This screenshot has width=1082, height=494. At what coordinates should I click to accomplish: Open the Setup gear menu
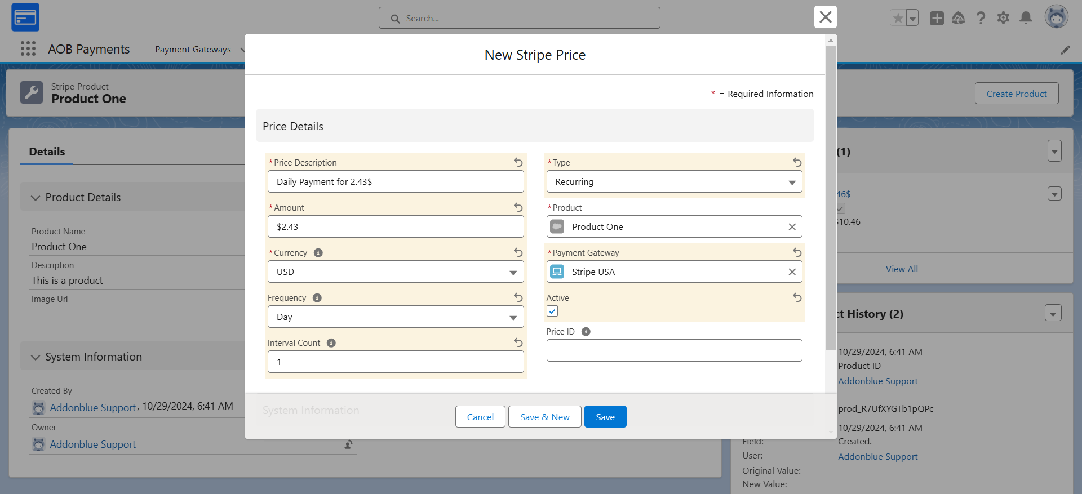[1003, 18]
